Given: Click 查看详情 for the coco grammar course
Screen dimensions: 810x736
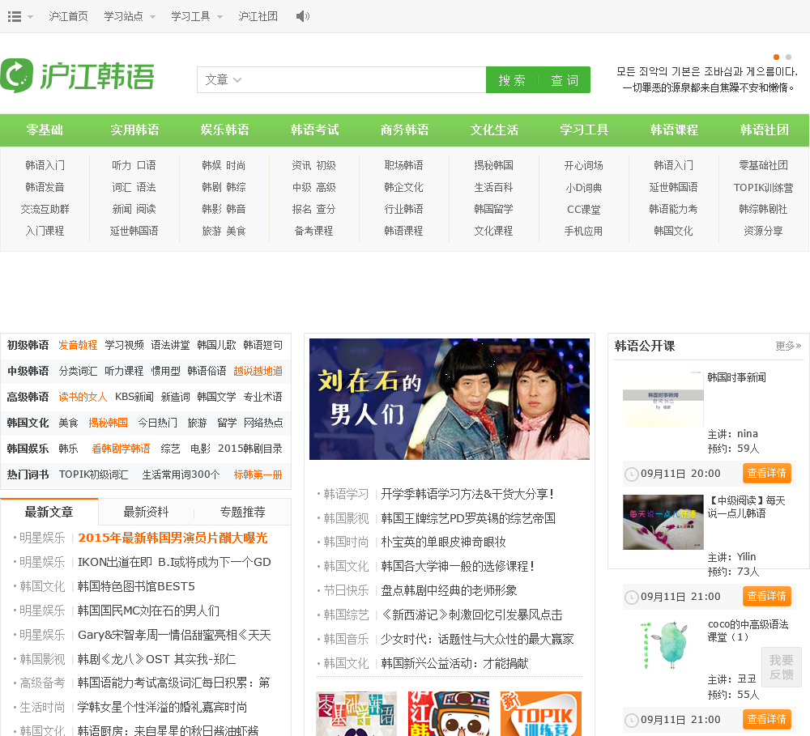Looking at the screenshot, I should 766,719.
